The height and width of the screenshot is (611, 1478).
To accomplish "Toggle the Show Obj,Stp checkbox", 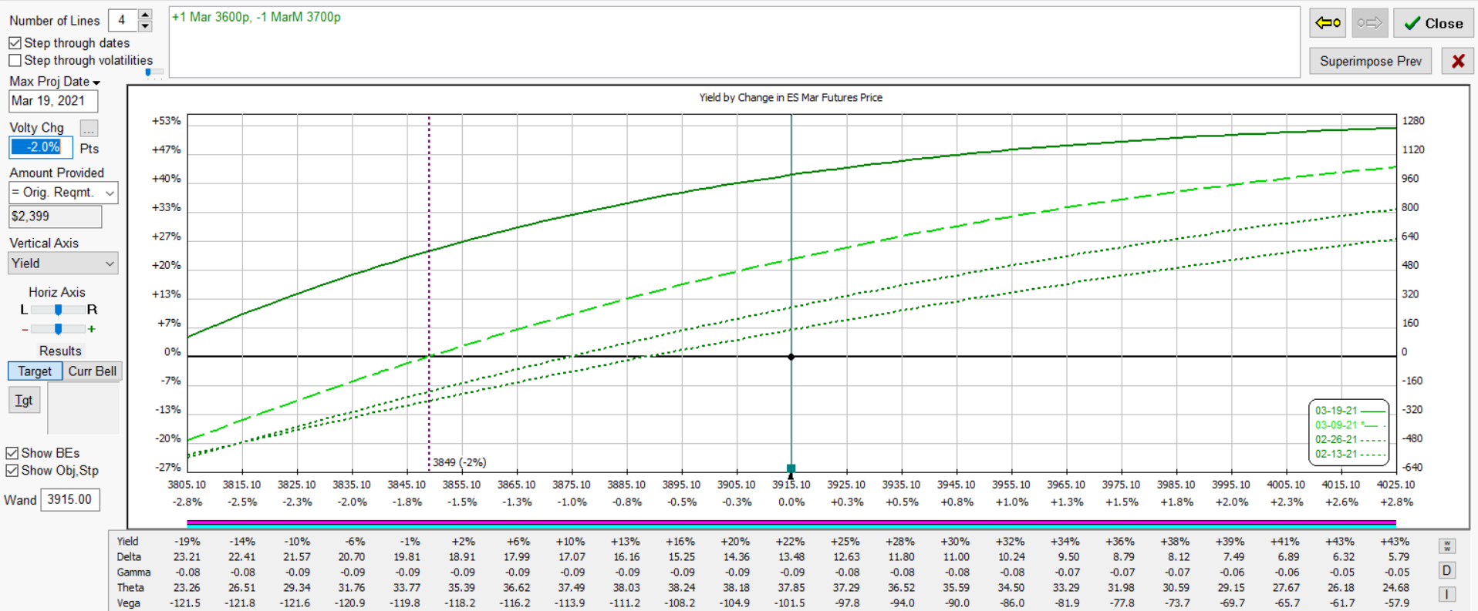I will point(12,470).
